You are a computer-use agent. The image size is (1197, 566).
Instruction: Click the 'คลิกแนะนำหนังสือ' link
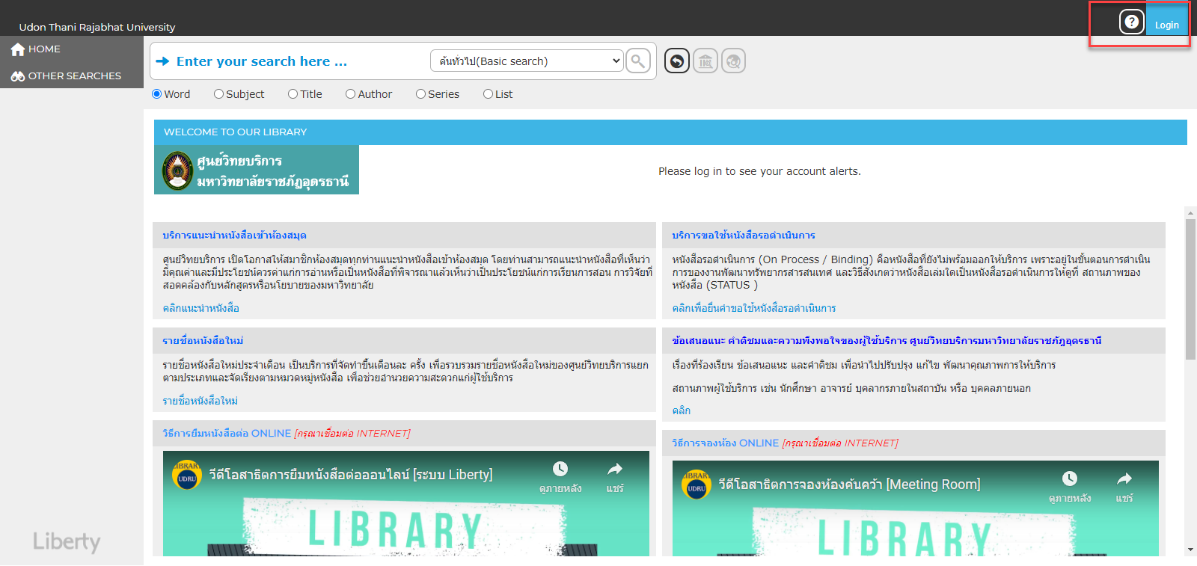click(201, 308)
